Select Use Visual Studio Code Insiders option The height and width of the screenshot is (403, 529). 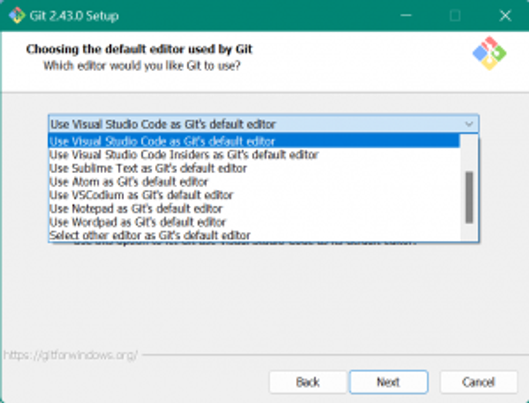(254, 155)
